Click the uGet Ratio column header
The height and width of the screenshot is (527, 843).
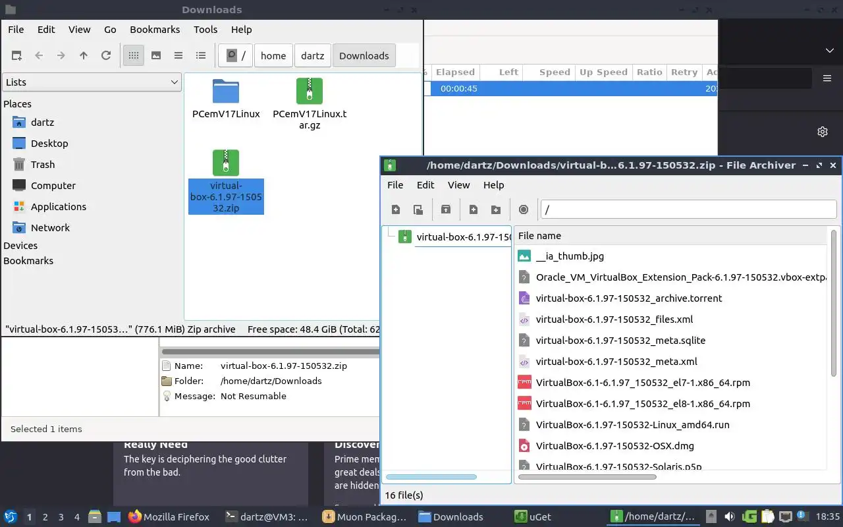point(649,72)
